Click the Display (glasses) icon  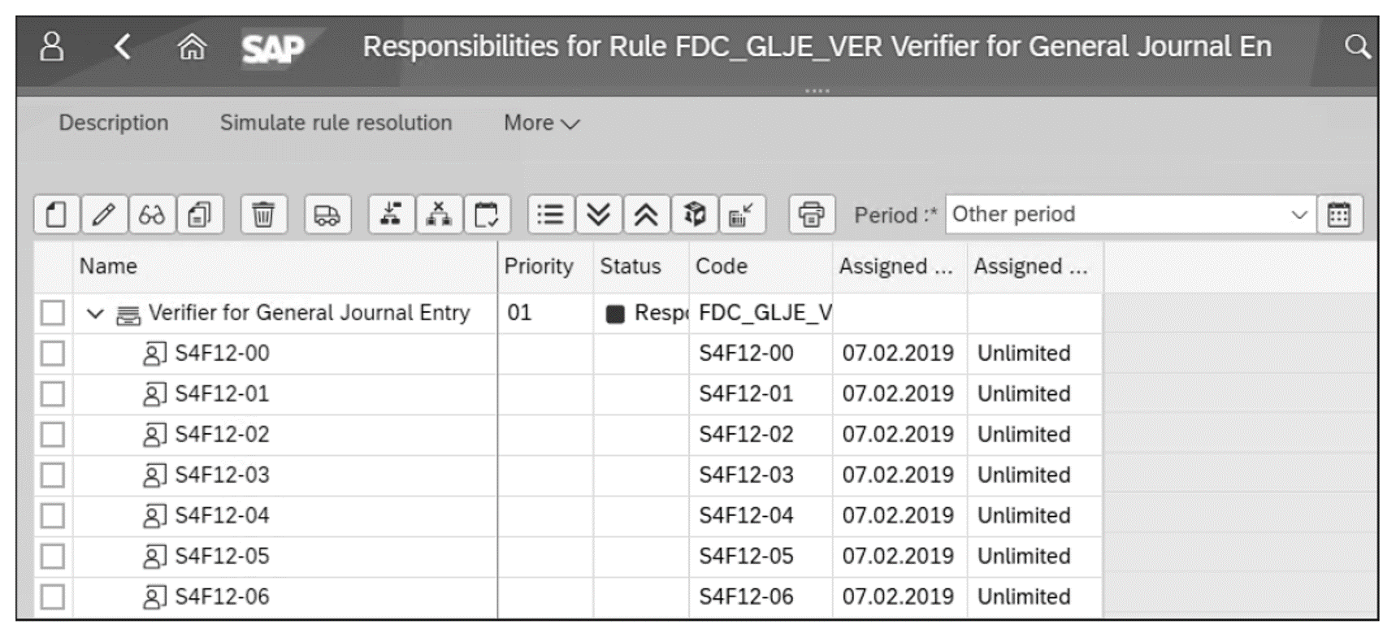point(153,215)
